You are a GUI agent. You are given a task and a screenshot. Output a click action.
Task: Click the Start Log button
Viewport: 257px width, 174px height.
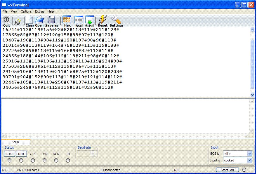[227, 170]
